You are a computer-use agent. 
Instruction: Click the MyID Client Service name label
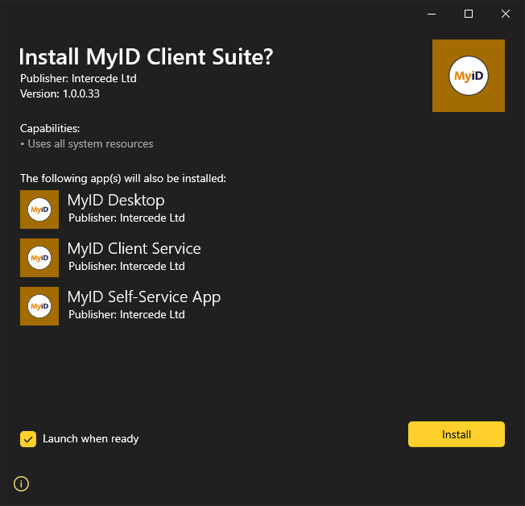(134, 249)
